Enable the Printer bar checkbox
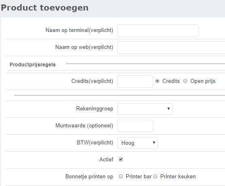225x186 pixels. pos(121,176)
